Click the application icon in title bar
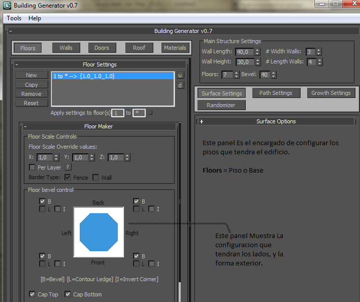 pos(7,6)
